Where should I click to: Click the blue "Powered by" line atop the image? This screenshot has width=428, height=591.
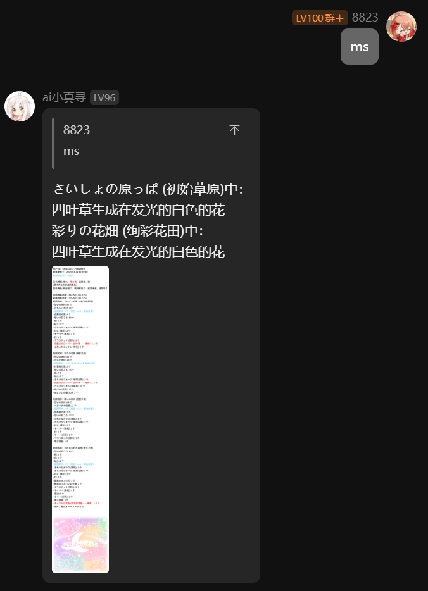(x=63, y=275)
